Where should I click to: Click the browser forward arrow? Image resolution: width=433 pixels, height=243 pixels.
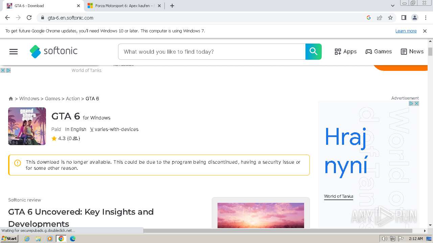(18, 18)
